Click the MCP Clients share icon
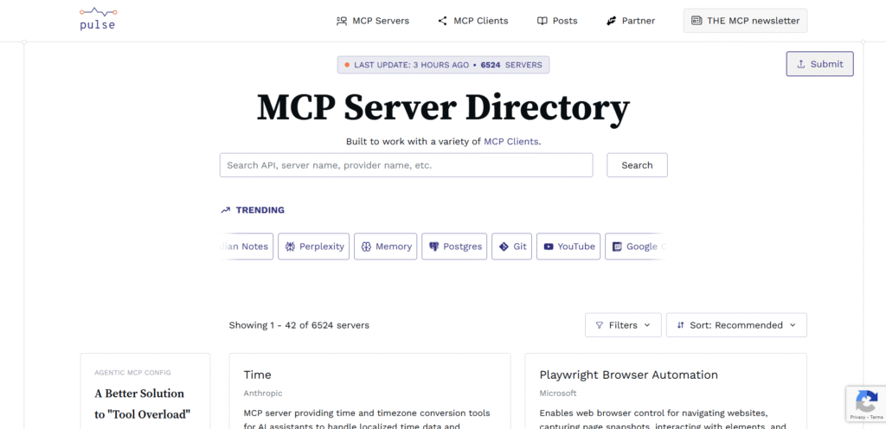Screen dimensions: 886x429 coord(442,21)
